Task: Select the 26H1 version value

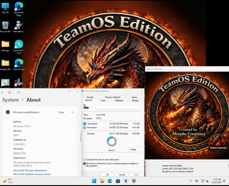Action: tap(16, 135)
